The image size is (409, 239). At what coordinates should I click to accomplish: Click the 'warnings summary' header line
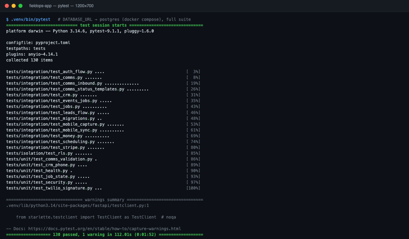(x=105, y=200)
